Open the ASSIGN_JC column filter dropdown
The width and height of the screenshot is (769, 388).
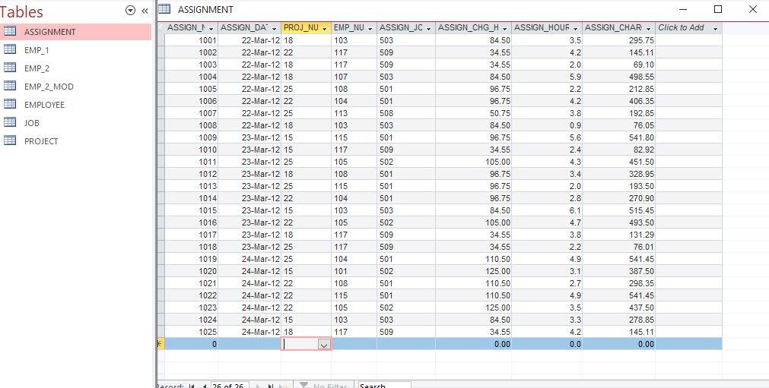tap(429, 28)
